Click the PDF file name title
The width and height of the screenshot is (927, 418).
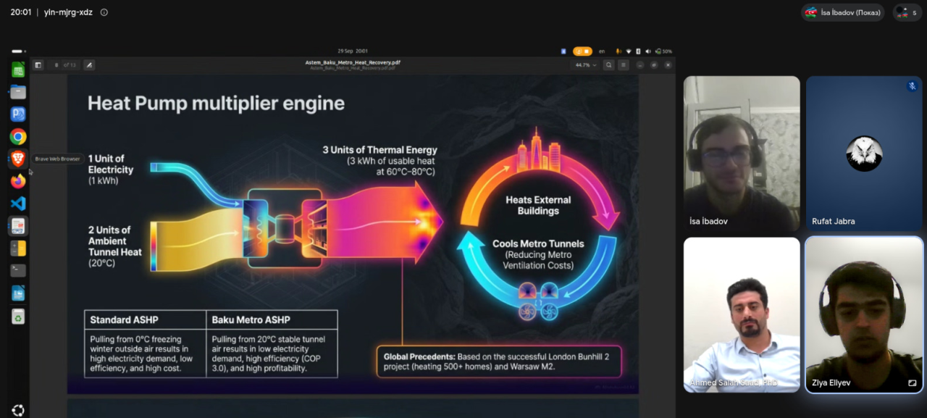353,63
